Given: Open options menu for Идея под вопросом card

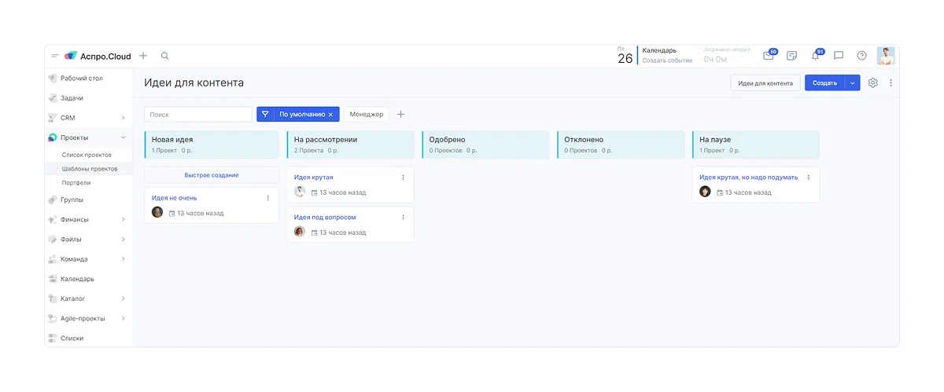Looking at the screenshot, I should coord(403,218).
